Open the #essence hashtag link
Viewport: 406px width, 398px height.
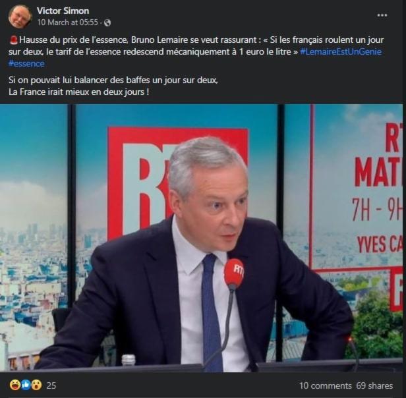(26, 64)
